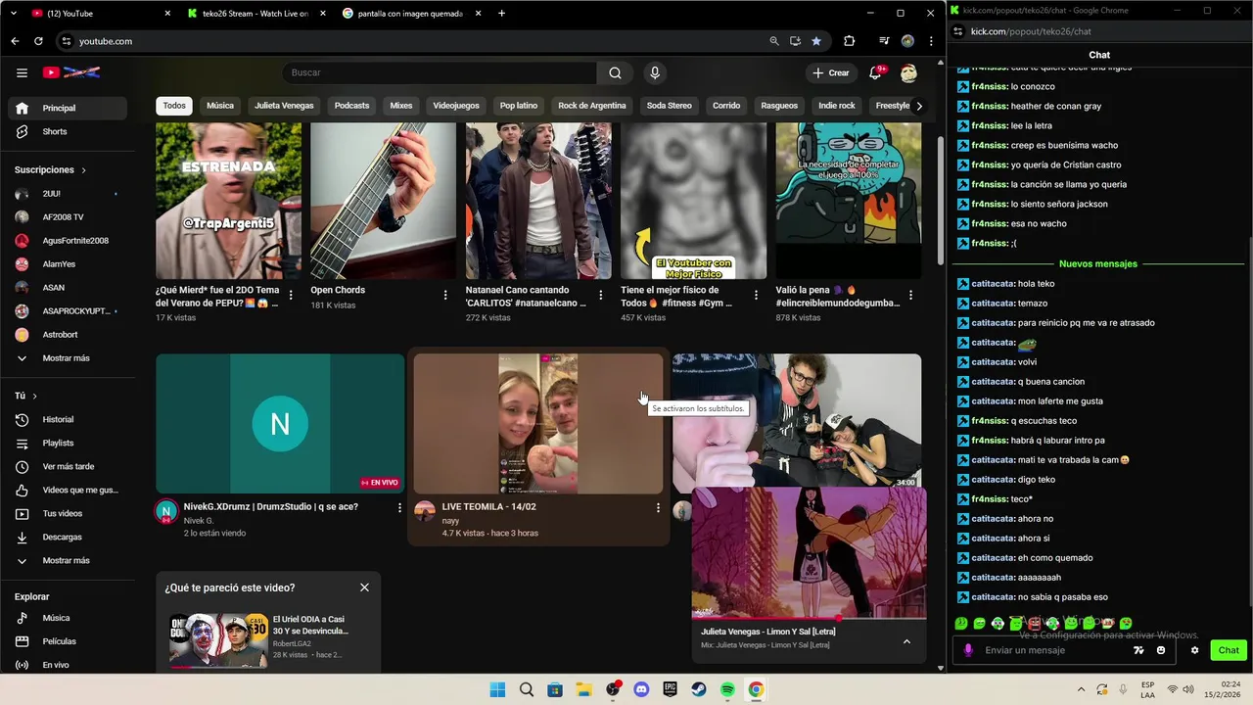Expand Mostrar más under Tú section

(x=66, y=560)
